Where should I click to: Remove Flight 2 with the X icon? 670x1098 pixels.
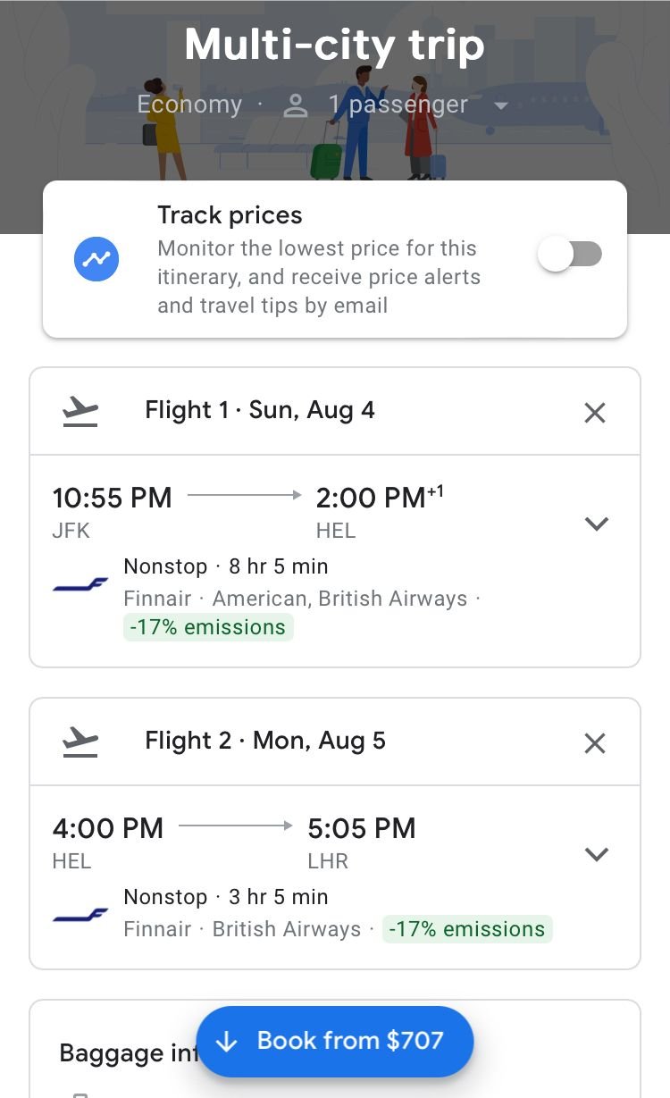click(x=594, y=742)
